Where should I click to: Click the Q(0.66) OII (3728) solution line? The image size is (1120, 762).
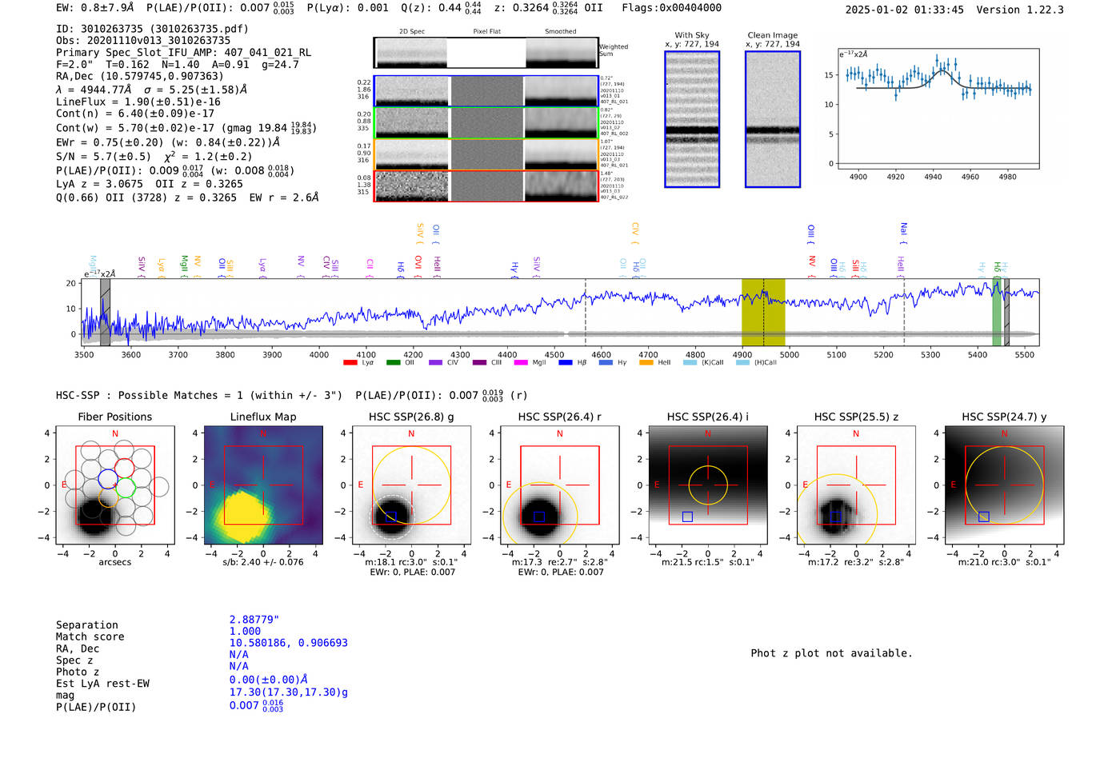point(187,197)
